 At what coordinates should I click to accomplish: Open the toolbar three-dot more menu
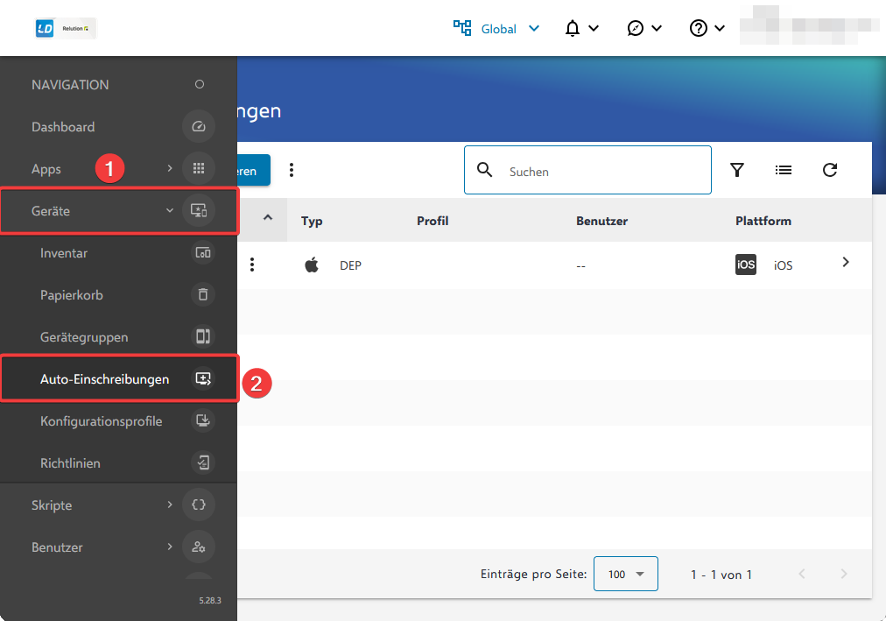292,170
